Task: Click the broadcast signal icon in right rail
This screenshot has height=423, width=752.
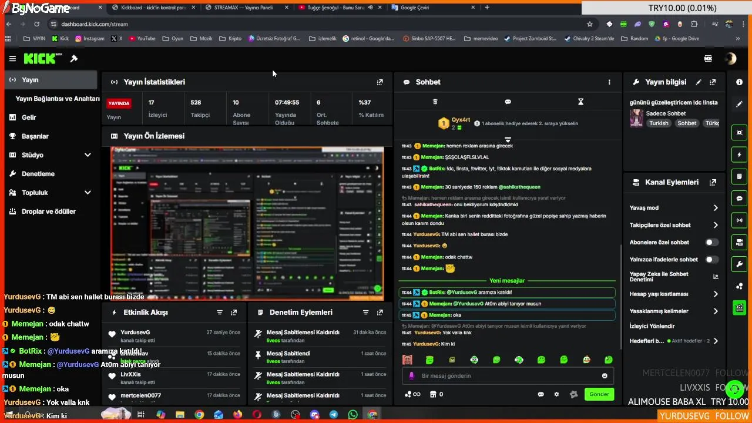Action: 740,220
